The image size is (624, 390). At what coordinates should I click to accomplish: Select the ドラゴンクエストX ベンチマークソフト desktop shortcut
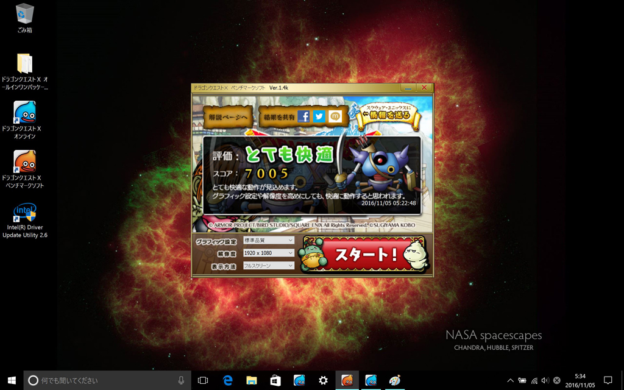click(24, 169)
